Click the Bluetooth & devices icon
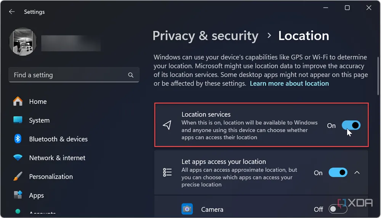Image resolution: width=381 pixels, height=218 pixels. (x=18, y=139)
